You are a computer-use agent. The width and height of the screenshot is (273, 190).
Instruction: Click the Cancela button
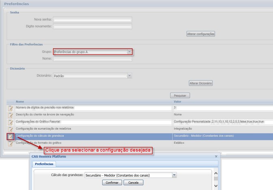click(x=133, y=183)
